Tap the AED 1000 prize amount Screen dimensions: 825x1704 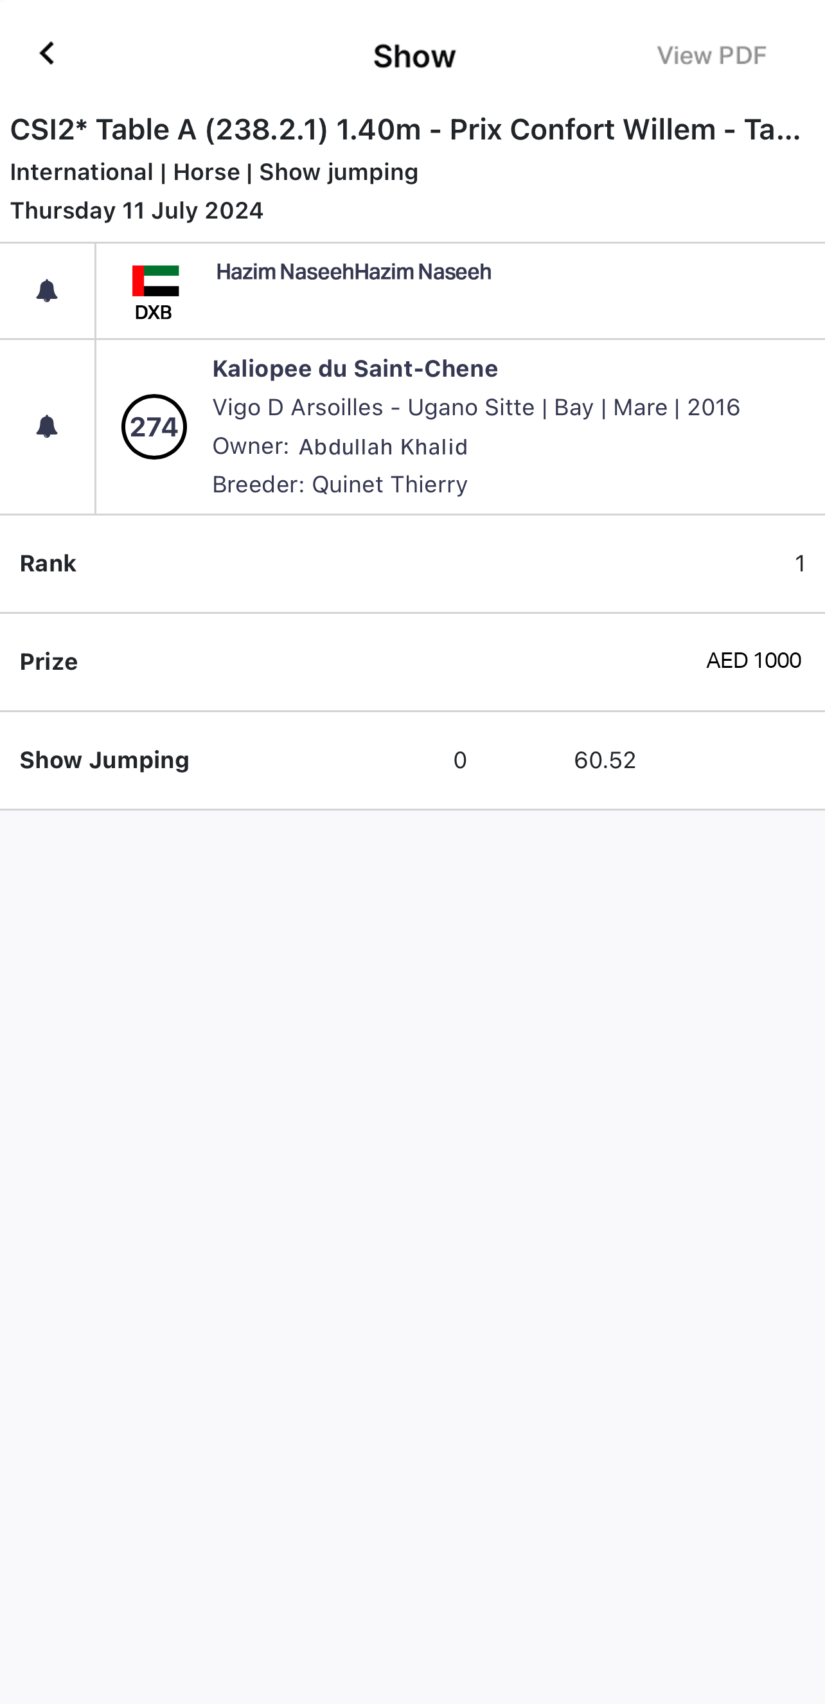click(753, 660)
